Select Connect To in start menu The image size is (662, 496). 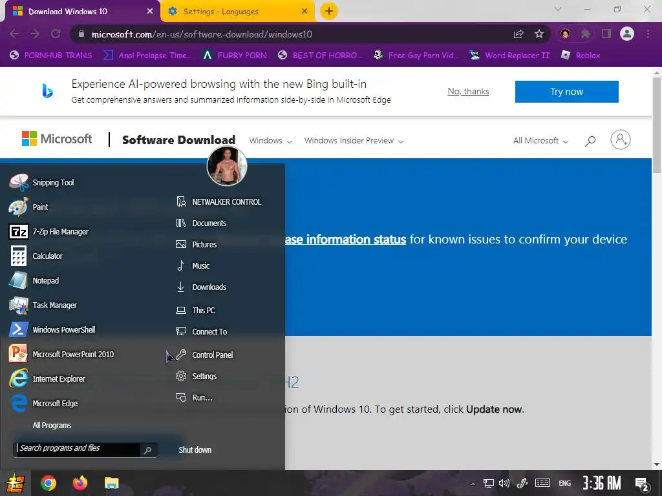202,331
